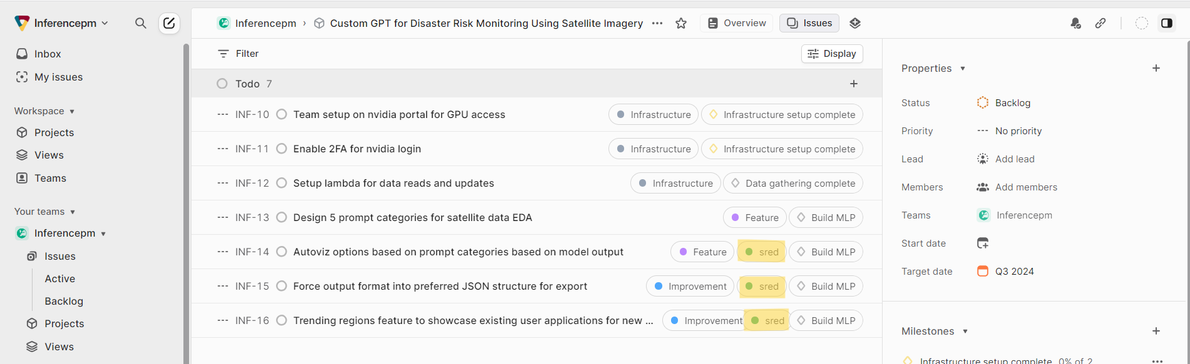Star this project as favorite
1190x364 pixels.
[x=681, y=23]
